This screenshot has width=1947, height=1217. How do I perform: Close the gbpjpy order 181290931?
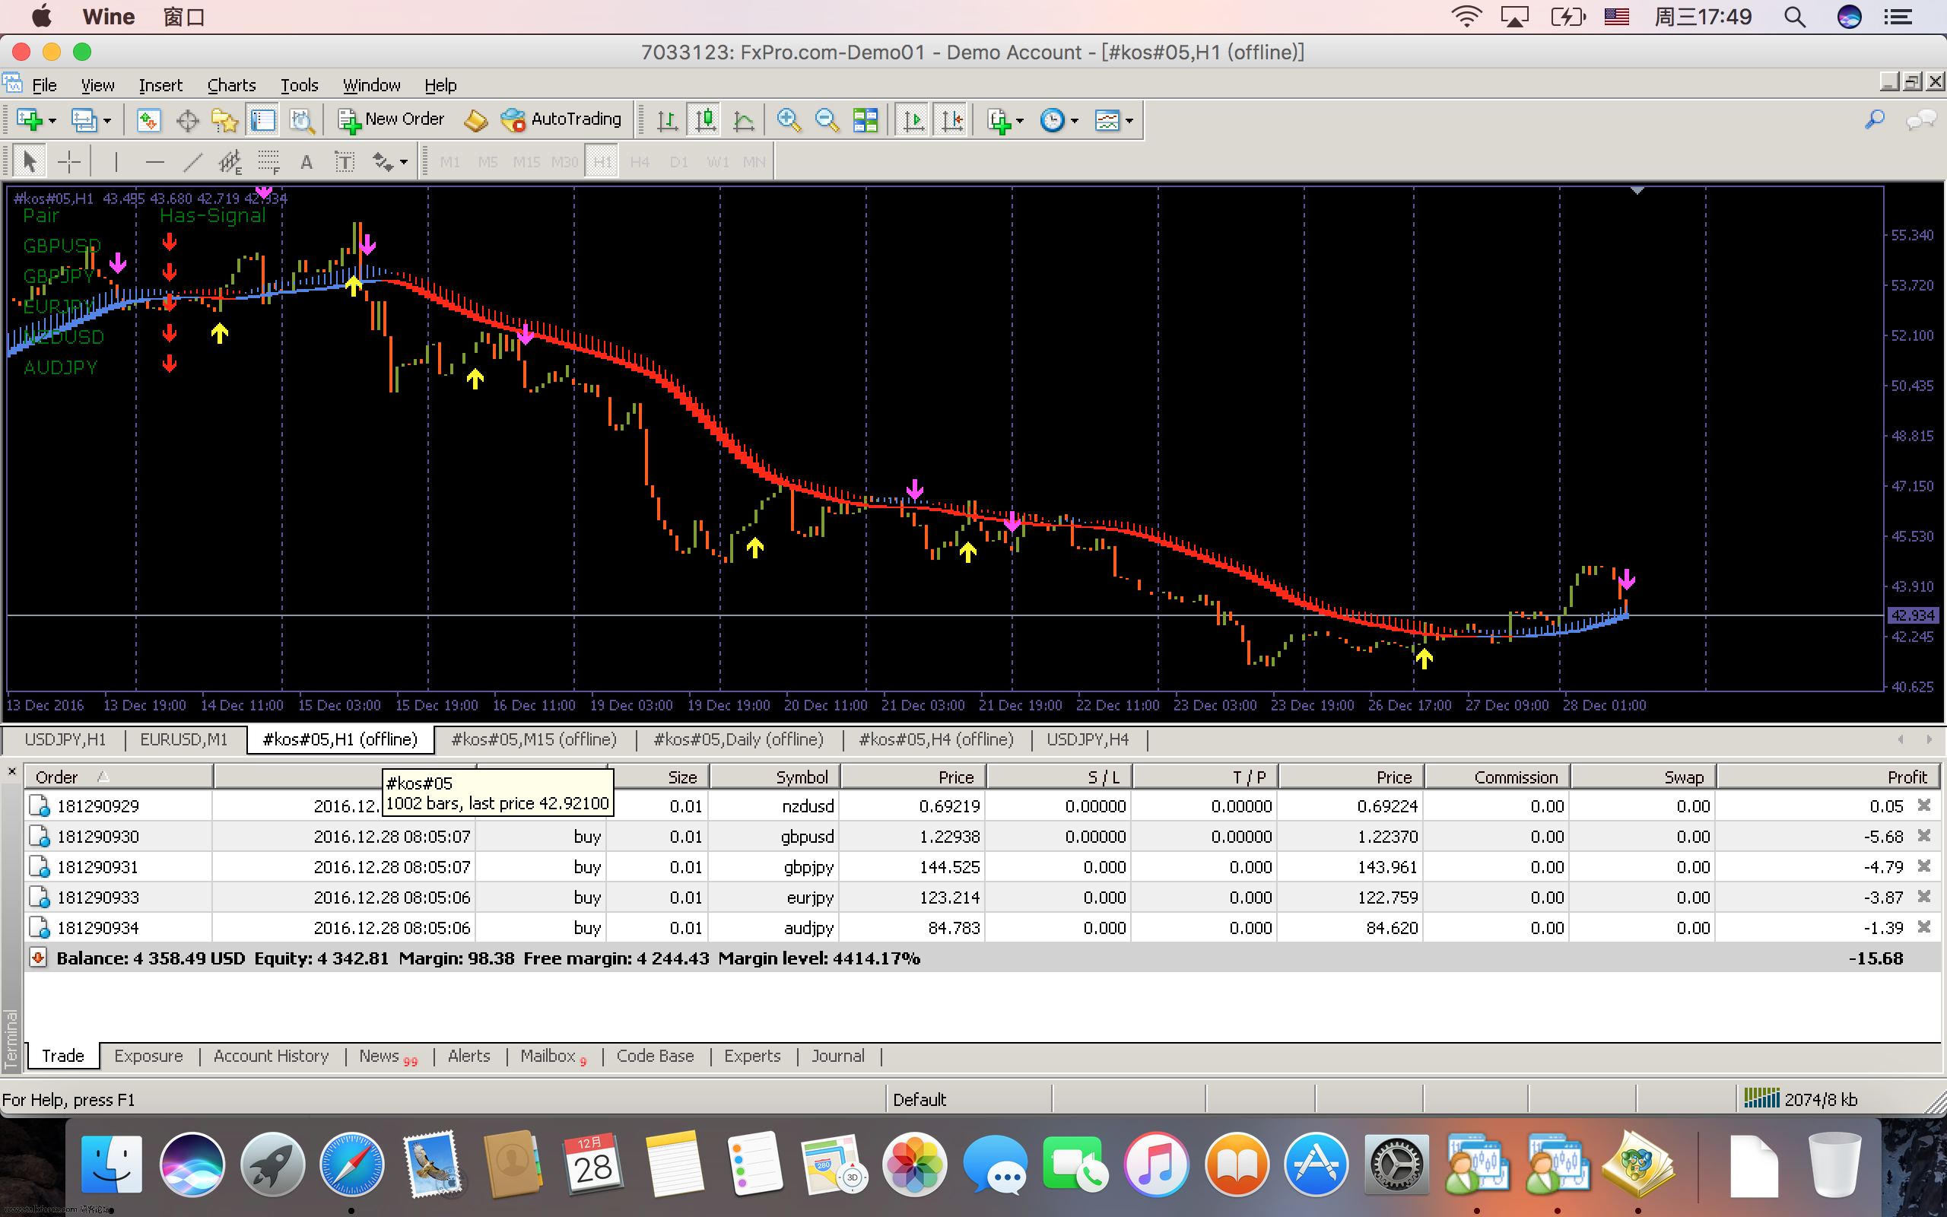pos(1923,866)
